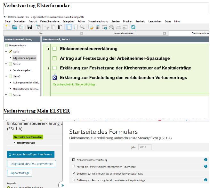The height and width of the screenshot is (188, 210).
Task: Click the checklist overview toolbar icon
Action: click(x=21, y=27)
